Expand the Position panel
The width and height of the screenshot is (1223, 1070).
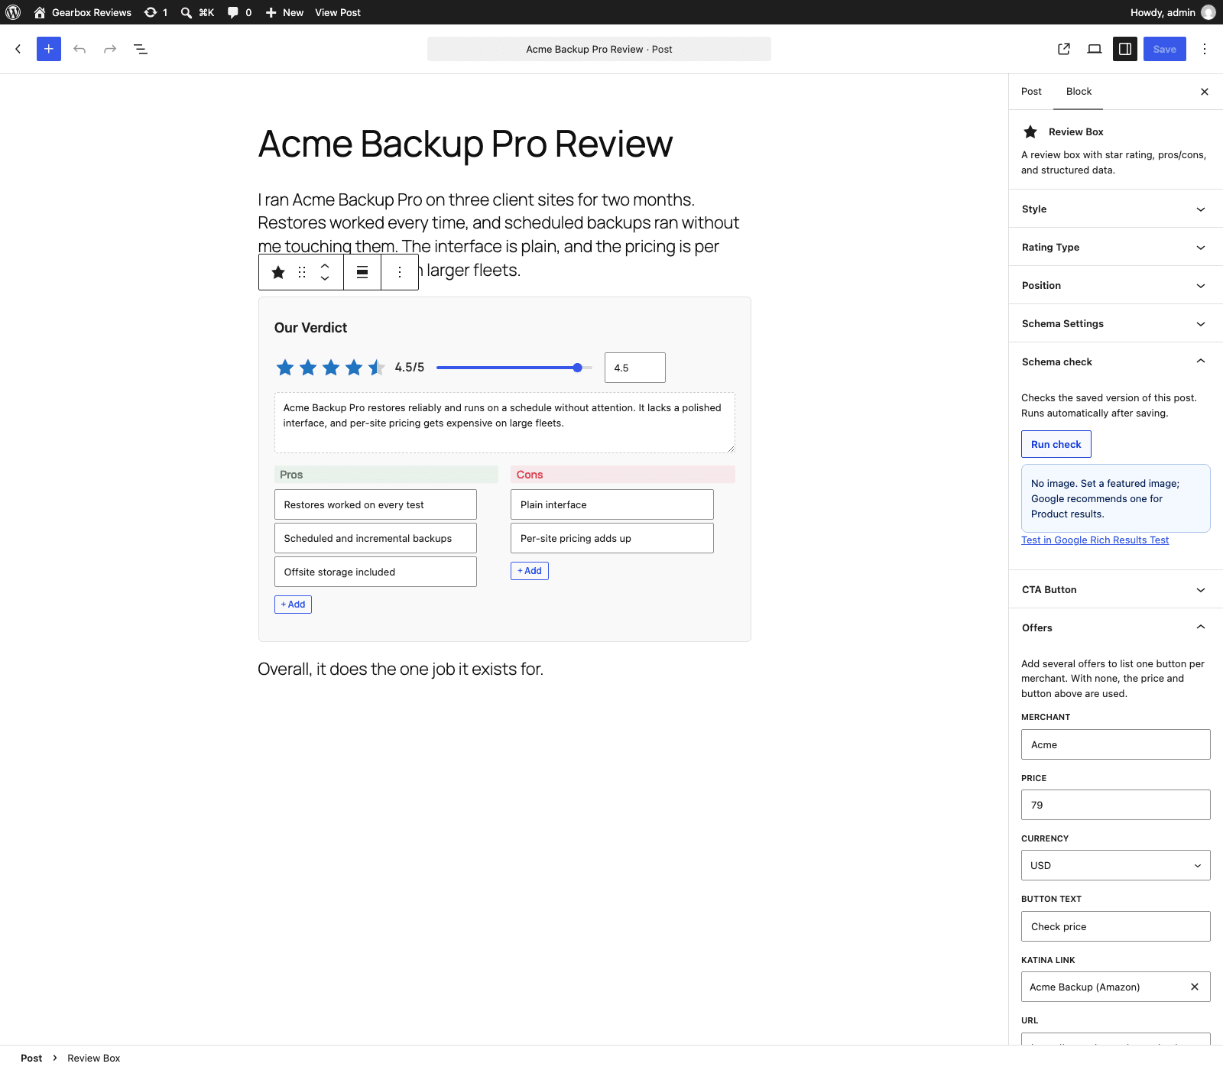[1116, 285]
